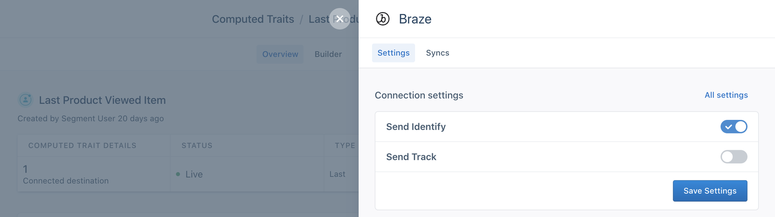Open the All settings link

click(726, 95)
